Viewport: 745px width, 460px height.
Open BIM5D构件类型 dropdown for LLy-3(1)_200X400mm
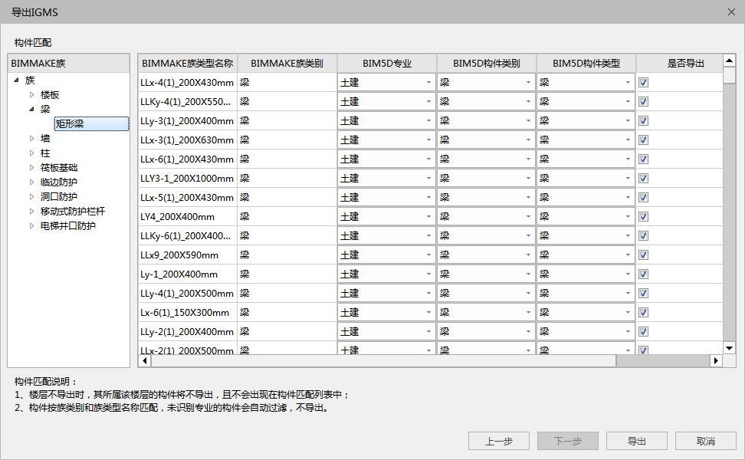[586, 120]
